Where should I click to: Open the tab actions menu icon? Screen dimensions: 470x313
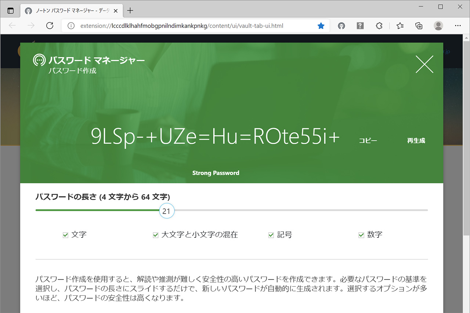click(10, 11)
